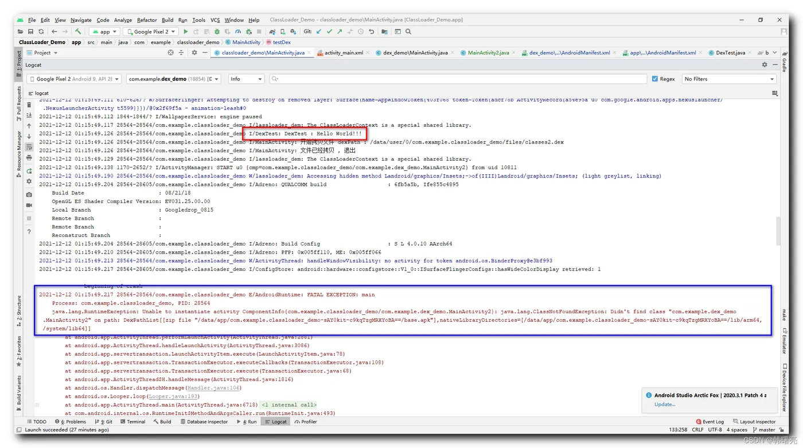The height and width of the screenshot is (448, 803).
Task: Sync files with the refresh icon
Action: [x=41, y=32]
